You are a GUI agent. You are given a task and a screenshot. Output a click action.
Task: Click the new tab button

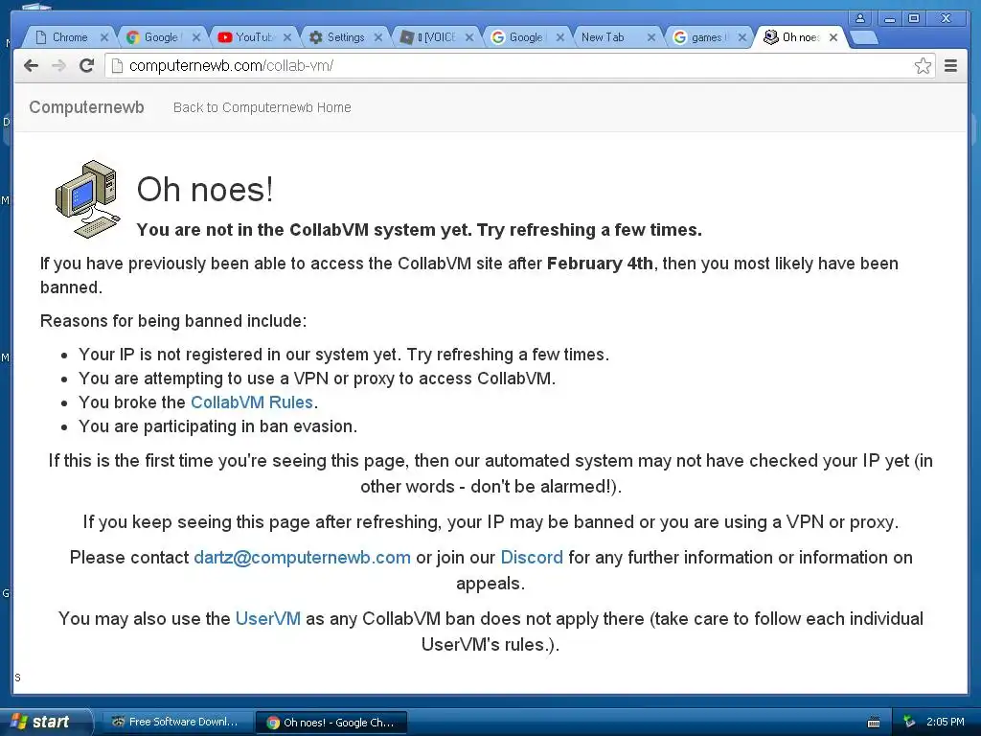[865, 38]
